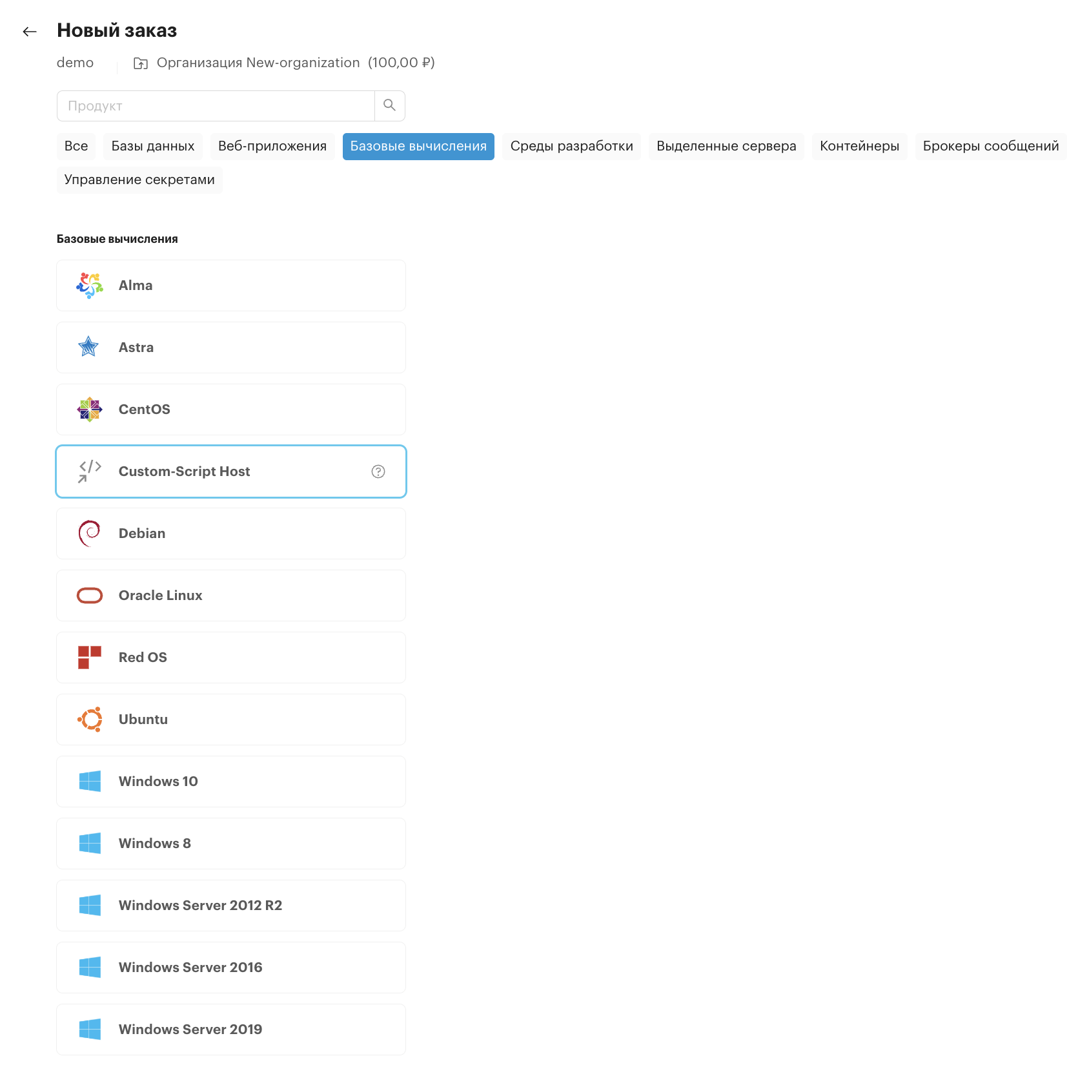Screen dimensions: 1089x1067
Task: Open the Управление секретами category
Action: point(139,180)
